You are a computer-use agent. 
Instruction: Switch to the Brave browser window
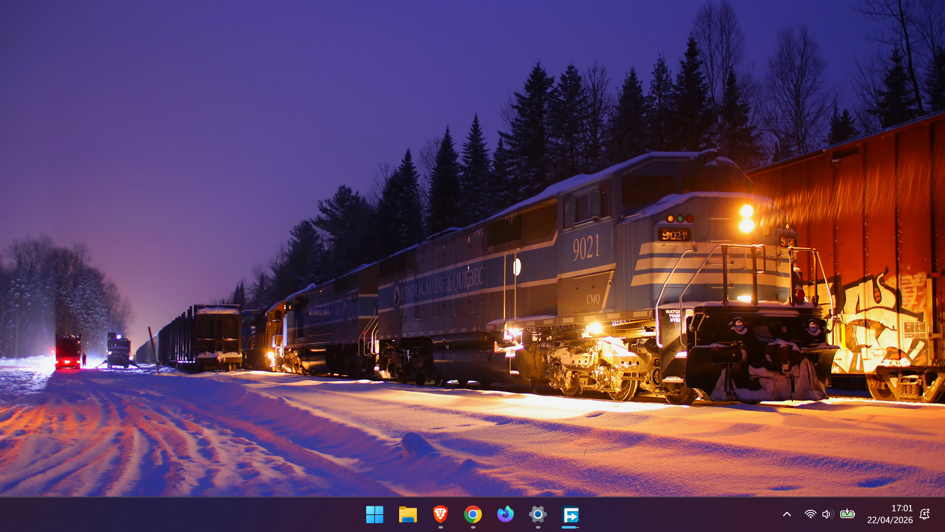(440, 515)
